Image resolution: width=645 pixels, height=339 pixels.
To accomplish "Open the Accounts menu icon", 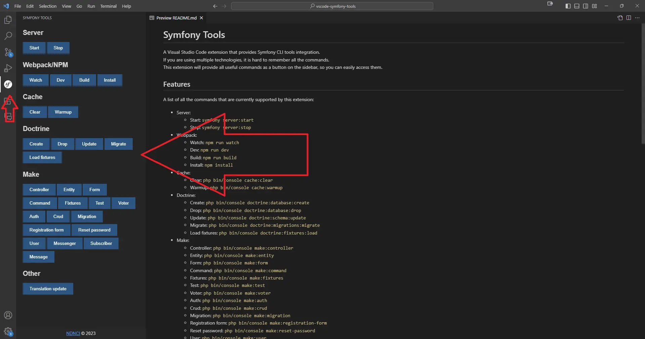I will [x=8, y=315].
